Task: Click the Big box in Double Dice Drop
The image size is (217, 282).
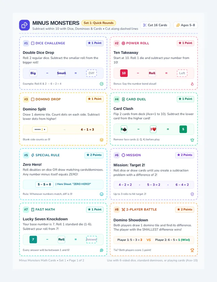Action: pos(33,73)
